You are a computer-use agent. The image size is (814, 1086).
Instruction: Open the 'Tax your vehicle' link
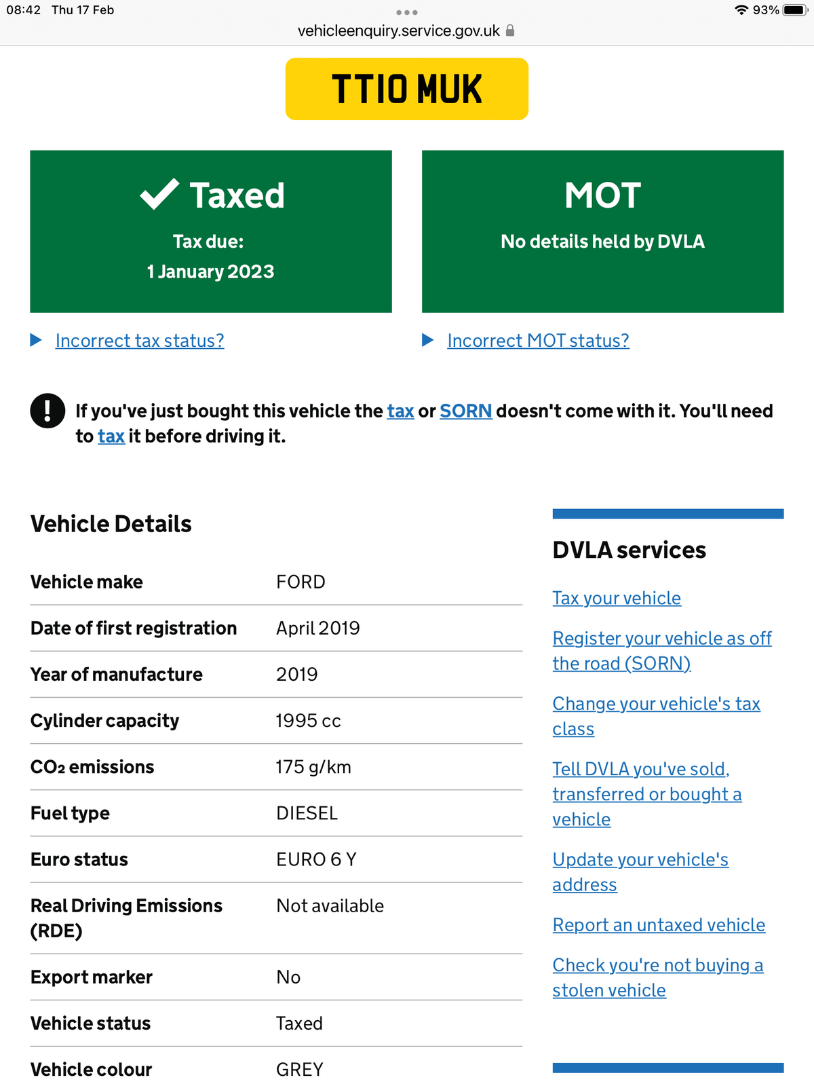coord(617,598)
